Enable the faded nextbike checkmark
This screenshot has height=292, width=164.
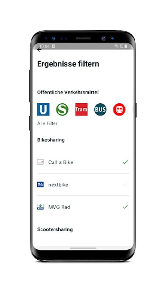click(x=125, y=185)
